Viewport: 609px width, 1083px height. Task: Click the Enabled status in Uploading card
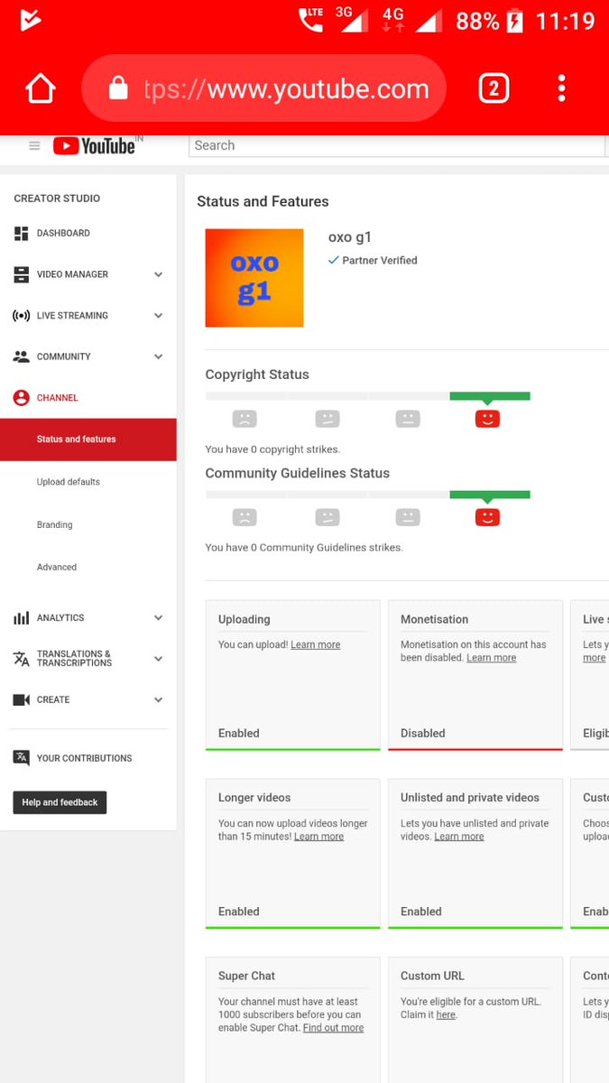(239, 734)
